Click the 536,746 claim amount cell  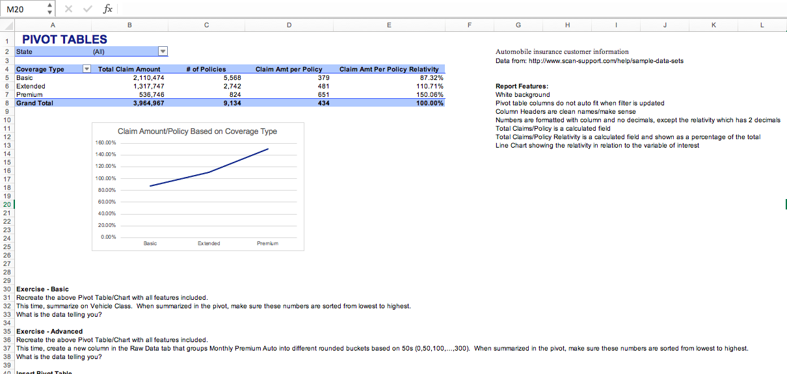tap(152, 94)
